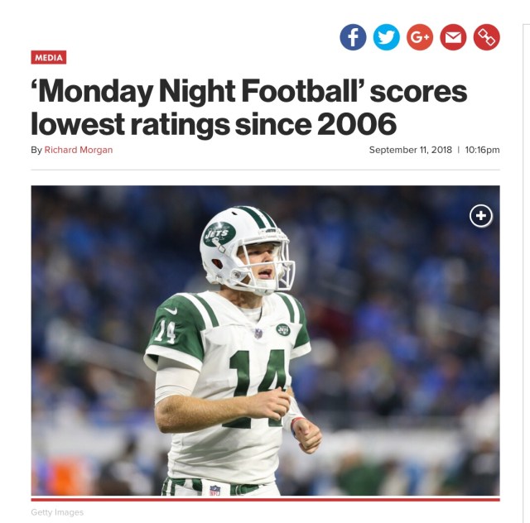530x523 pixels.
Task: Click 'lowest ratings since 2006' headline line
Action: coord(214,123)
